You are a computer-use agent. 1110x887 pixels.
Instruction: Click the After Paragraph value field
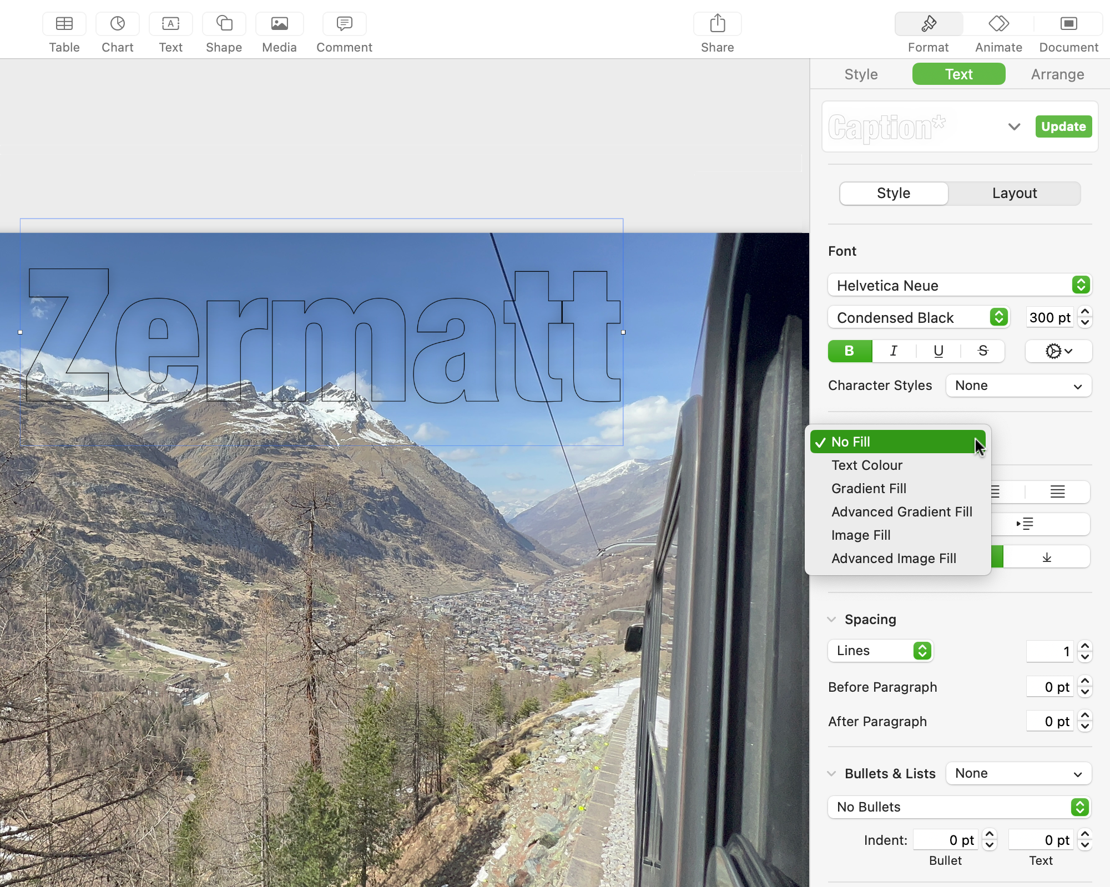(1050, 721)
